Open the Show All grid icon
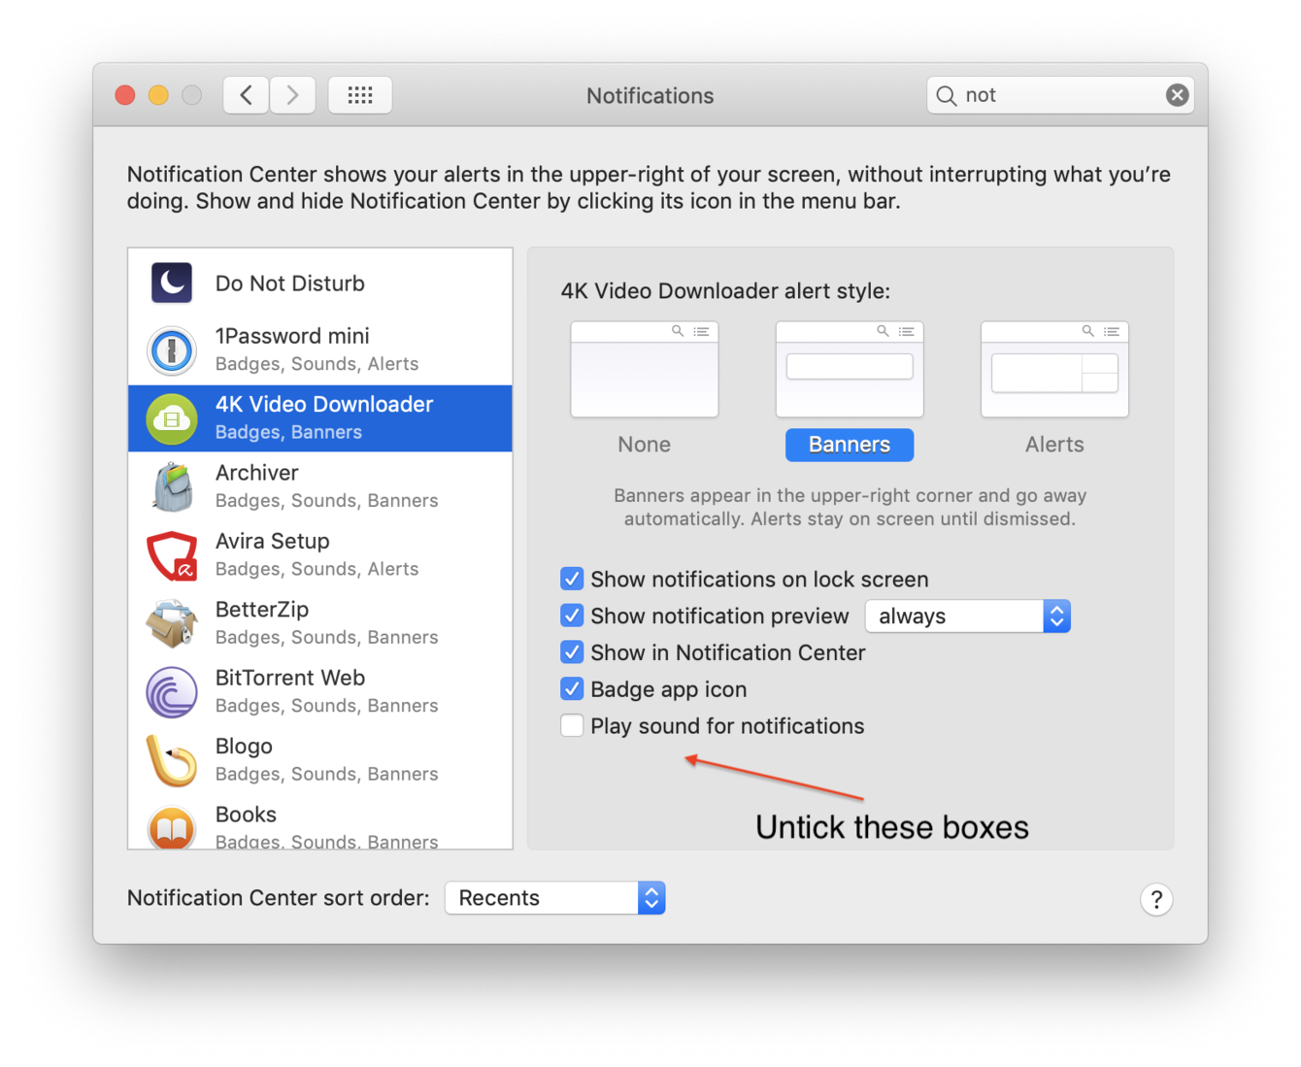 [359, 94]
